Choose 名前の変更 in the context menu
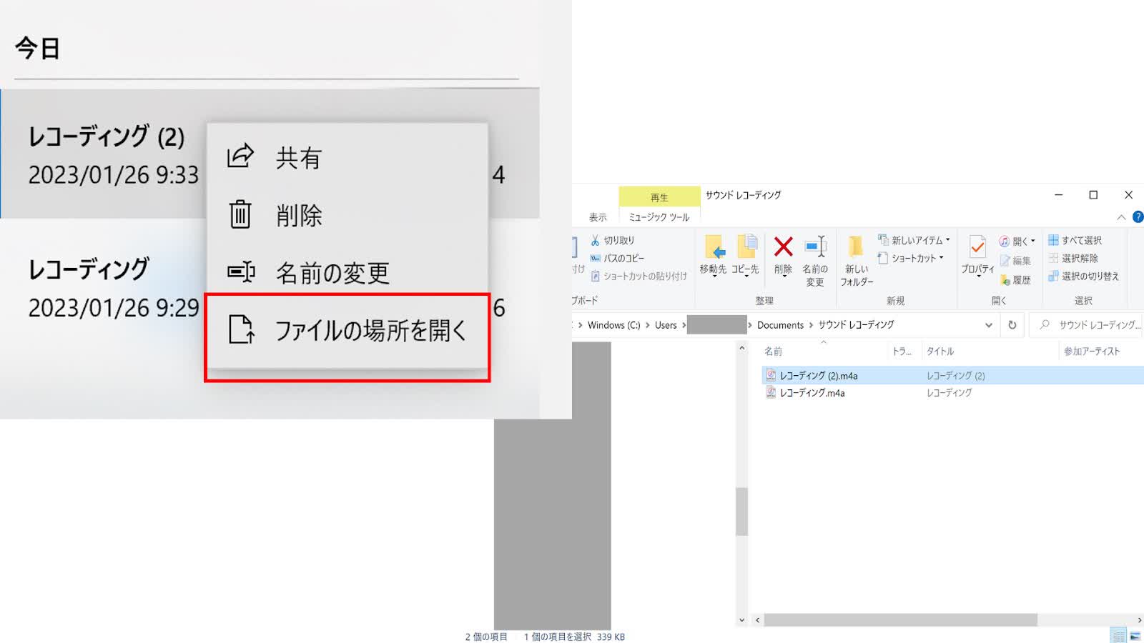 pos(347,272)
